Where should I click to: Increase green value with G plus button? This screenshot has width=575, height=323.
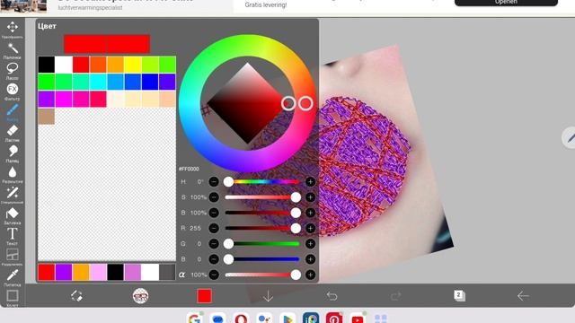(x=310, y=243)
